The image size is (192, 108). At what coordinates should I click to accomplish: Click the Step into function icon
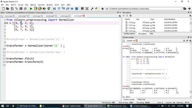click(63, 9)
